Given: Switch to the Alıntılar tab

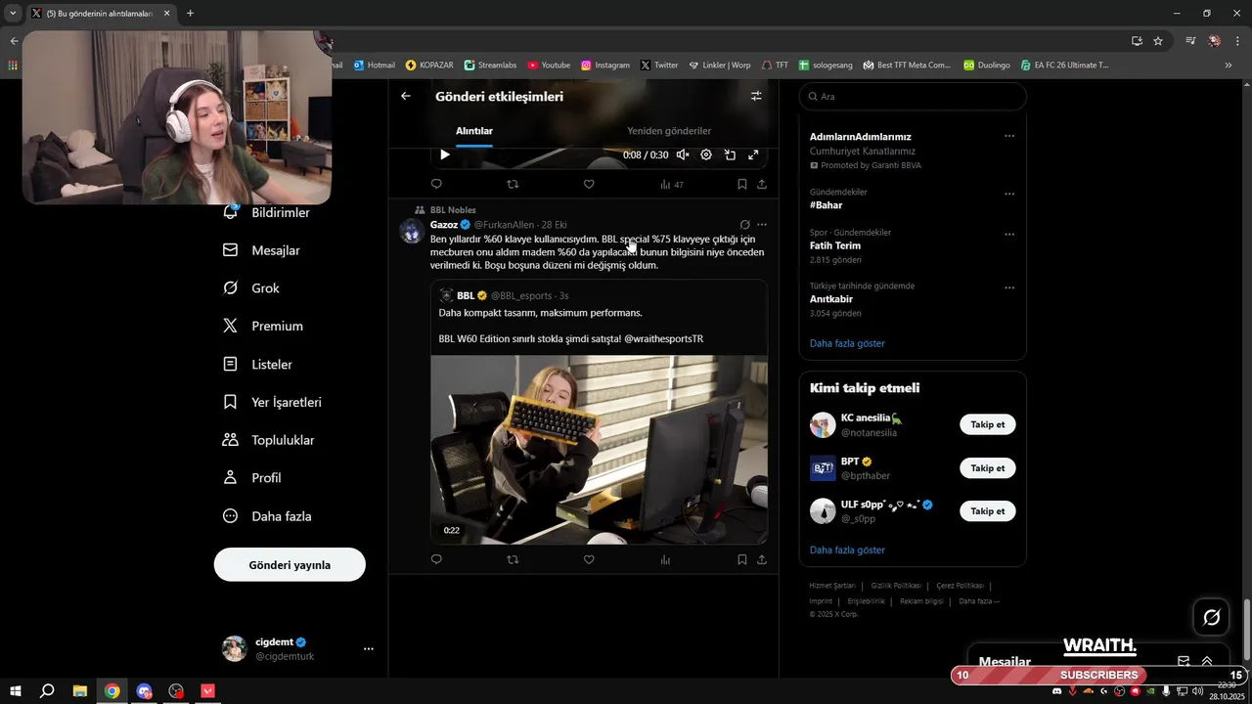Looking at the screenshot, I should pos(474,131).
